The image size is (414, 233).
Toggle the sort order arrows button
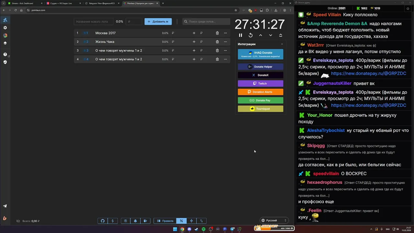click(x=202, y=221)
